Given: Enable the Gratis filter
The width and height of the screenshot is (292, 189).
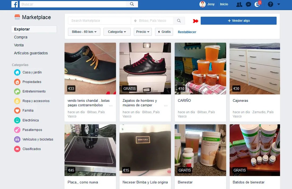Looking at the screenshot, I should point(164,32).
